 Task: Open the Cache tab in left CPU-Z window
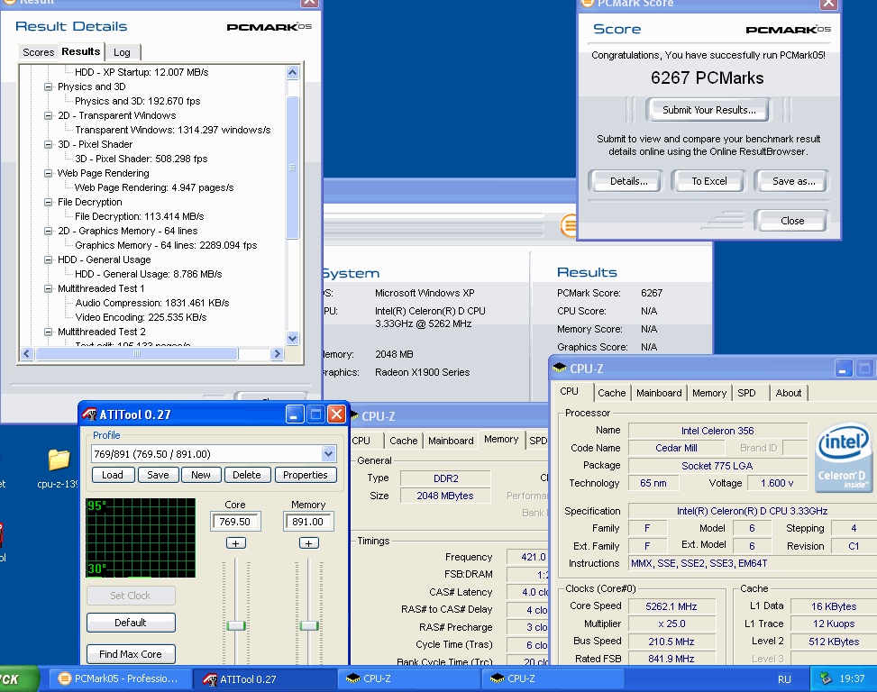403,441
